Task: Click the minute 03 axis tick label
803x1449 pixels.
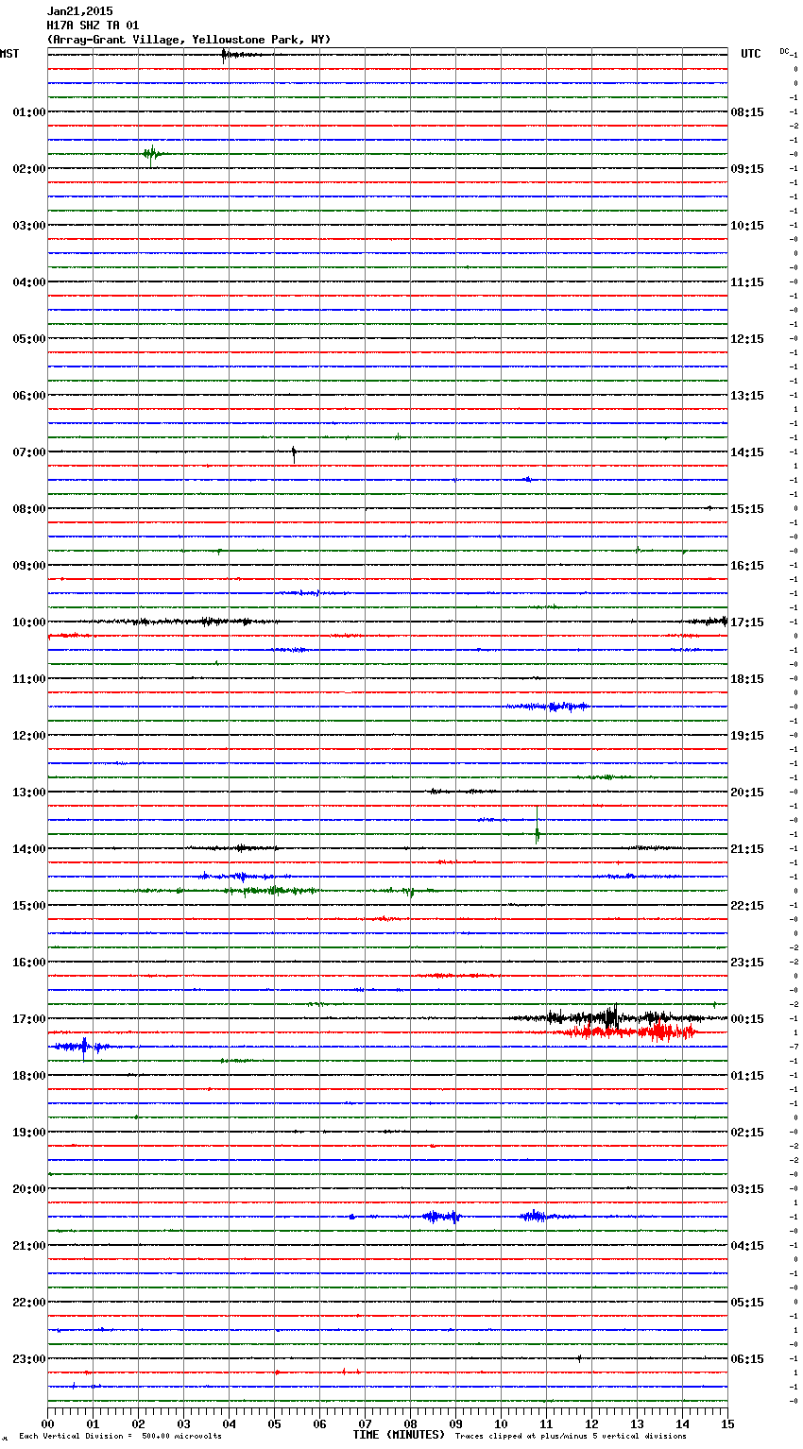Action: (183, 1423)
